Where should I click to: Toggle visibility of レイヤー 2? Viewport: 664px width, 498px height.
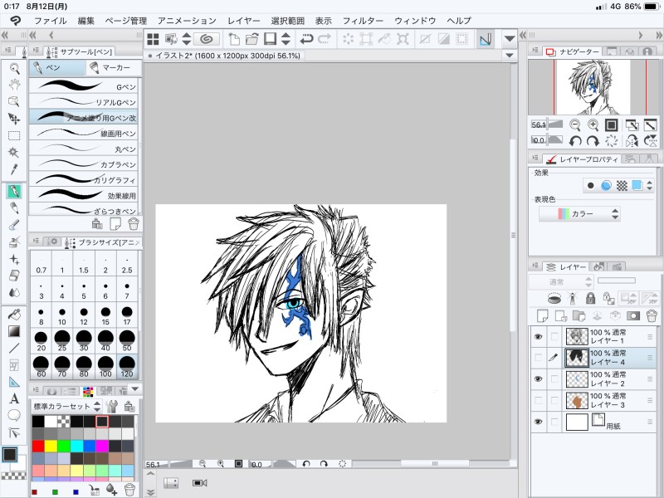tap(538, 379)
